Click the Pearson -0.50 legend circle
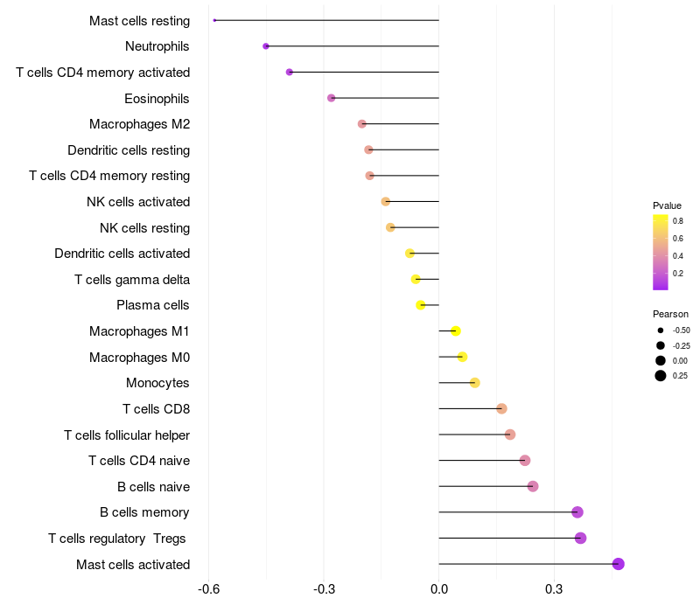This screenshot has height=612, width=700. 661,330
